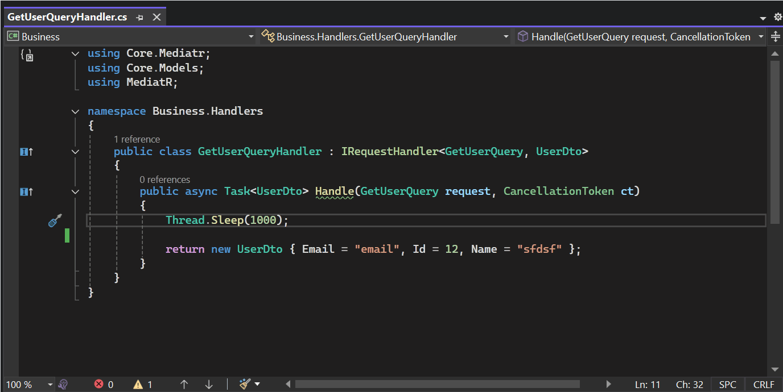
Task: Click the split editor window icon
Action: tap(775, 37)
